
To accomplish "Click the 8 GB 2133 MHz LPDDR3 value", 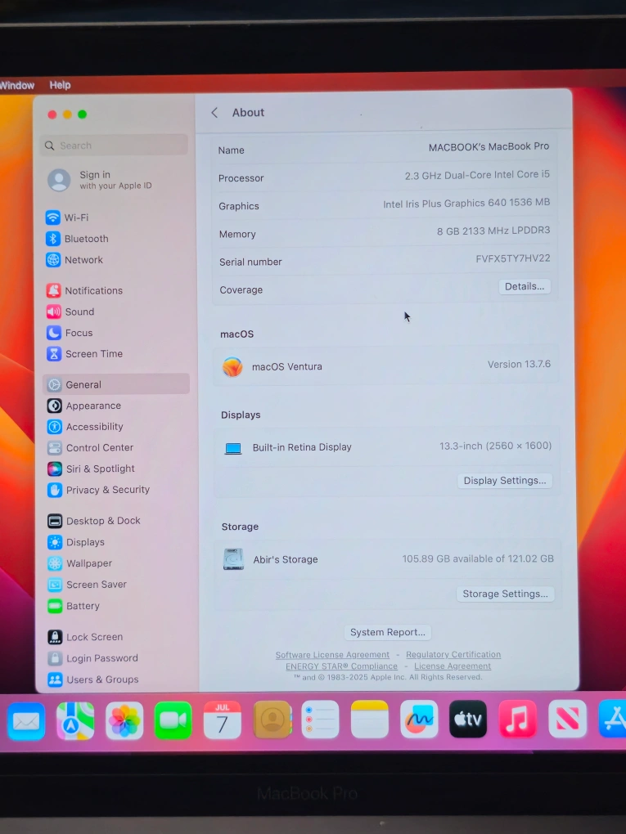I will click(493, 231).
